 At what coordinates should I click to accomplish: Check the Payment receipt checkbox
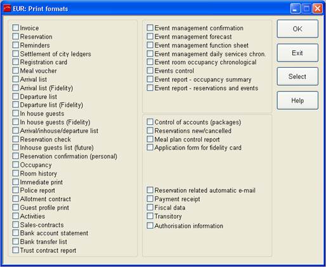(150, 199)
